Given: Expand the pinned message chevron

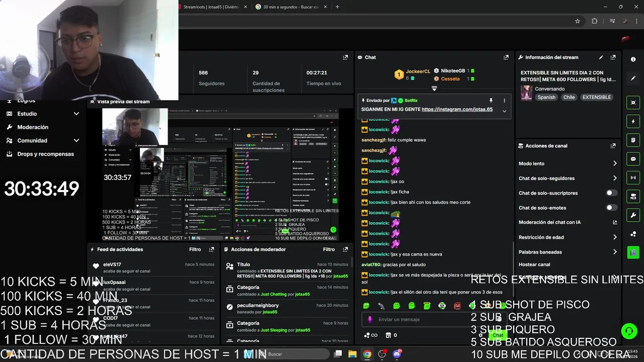Looking at the screenshot, I should 504,111.
